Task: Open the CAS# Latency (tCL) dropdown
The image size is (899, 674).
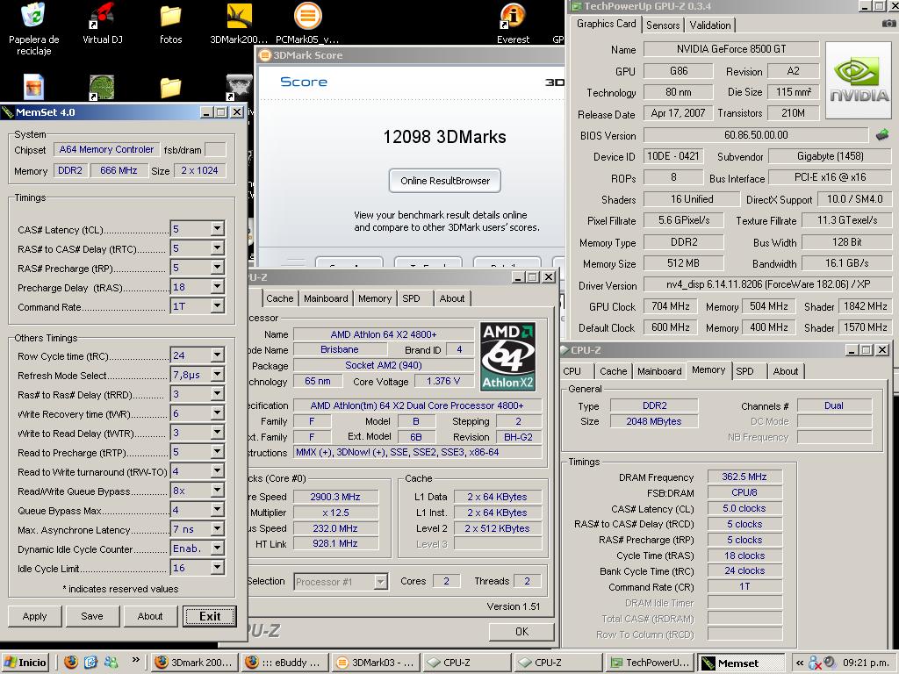Action: pyautogui.click(x=218, y=229)
